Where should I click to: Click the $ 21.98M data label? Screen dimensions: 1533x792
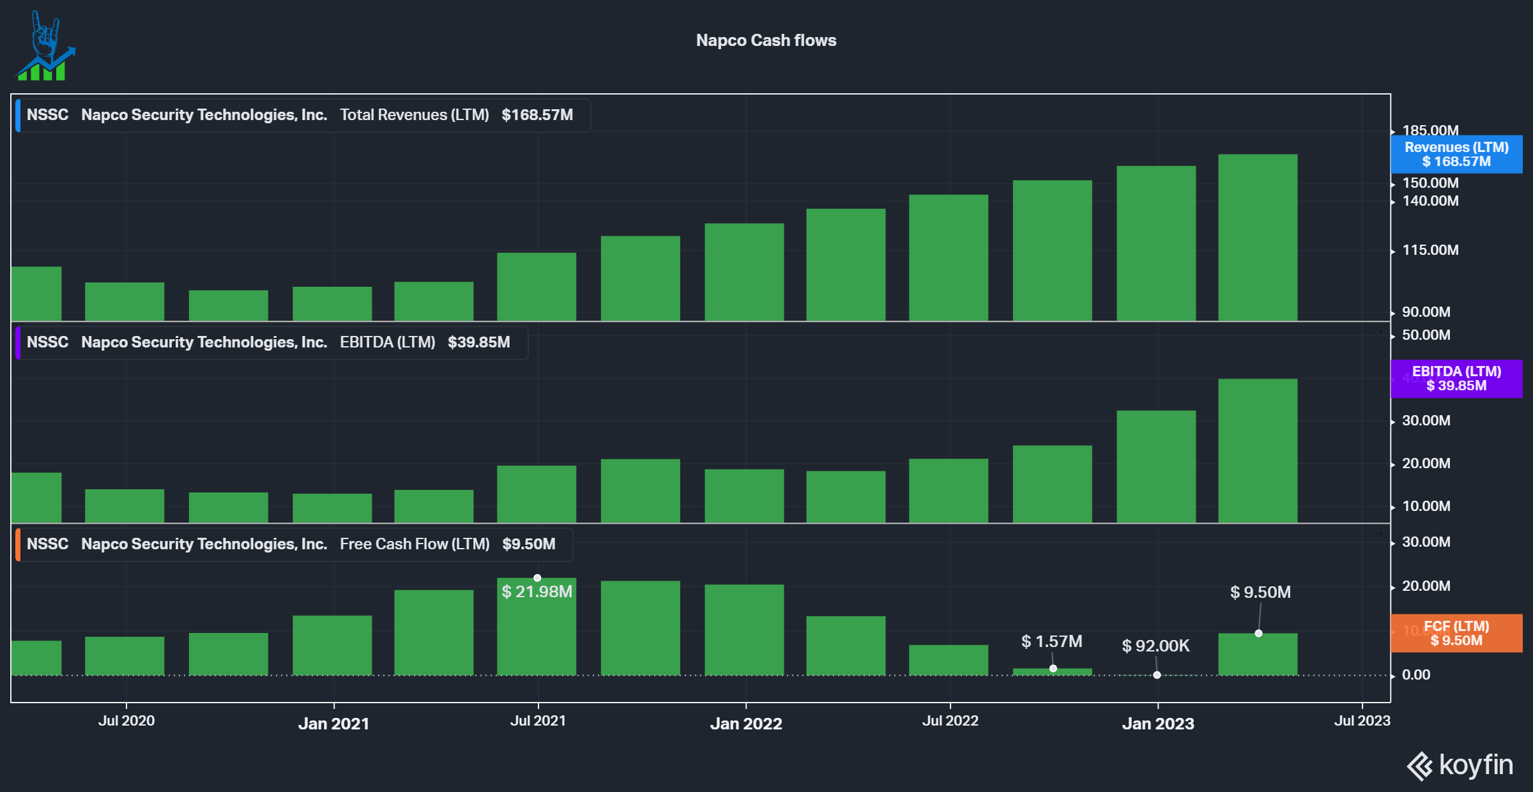[x=537, y=591]
